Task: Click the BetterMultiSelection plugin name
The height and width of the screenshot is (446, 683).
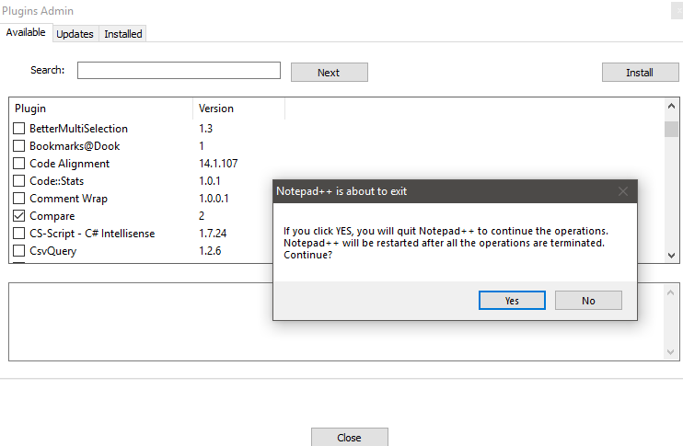Action: [x=78, y=129]
